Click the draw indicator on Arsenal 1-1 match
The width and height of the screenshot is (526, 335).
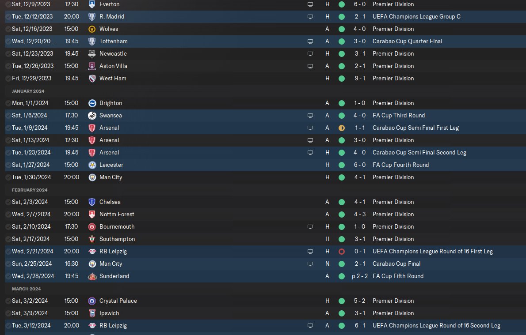click(x=342, y=128)
